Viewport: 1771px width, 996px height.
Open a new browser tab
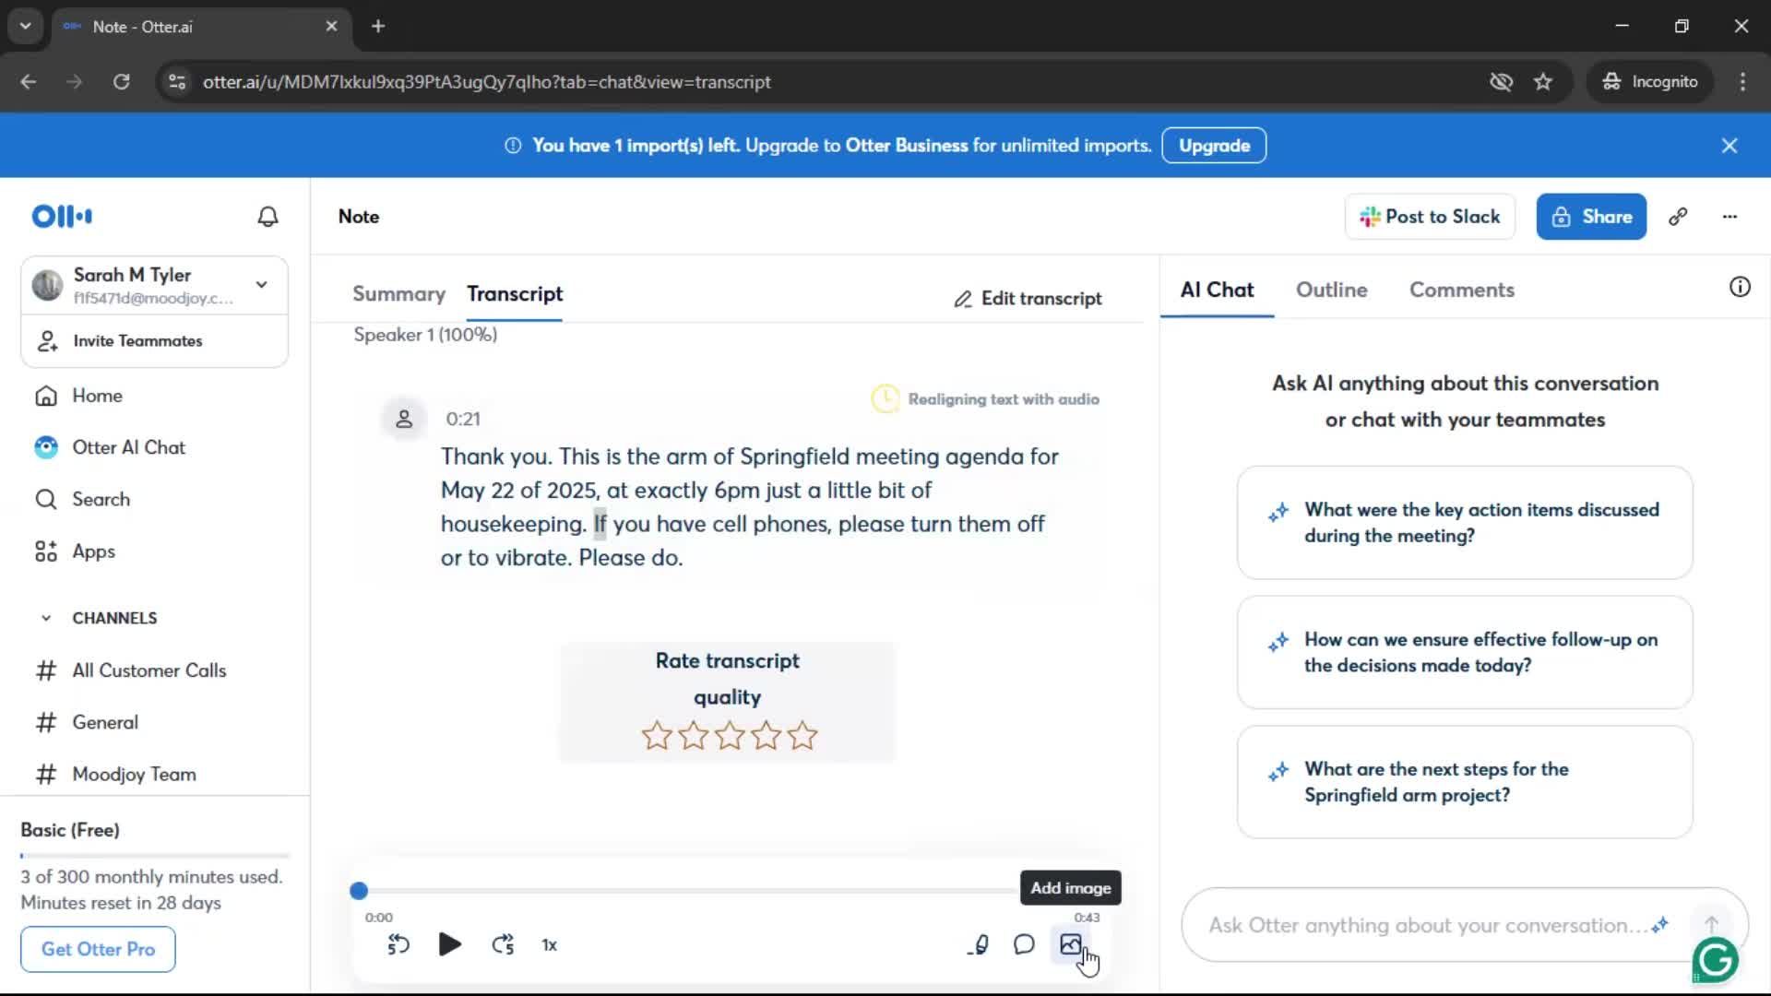tap(378, 26)
